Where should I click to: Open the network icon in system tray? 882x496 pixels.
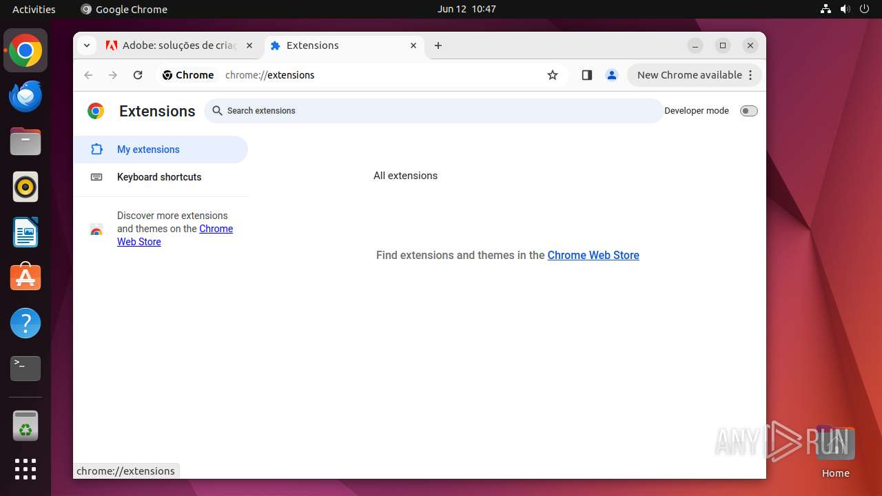pyautogui.click(x=825, y=9)
